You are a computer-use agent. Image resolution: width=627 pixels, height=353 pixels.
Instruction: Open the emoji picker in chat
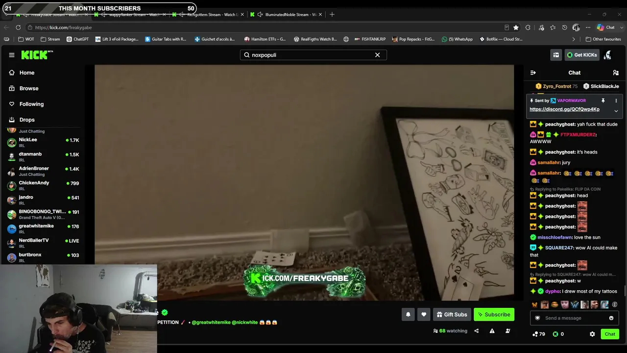coord(611,318)
